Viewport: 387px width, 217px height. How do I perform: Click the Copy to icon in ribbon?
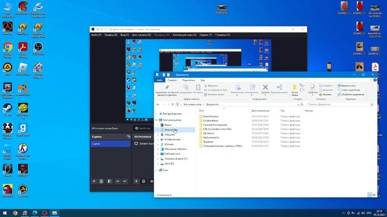point(252,87)
